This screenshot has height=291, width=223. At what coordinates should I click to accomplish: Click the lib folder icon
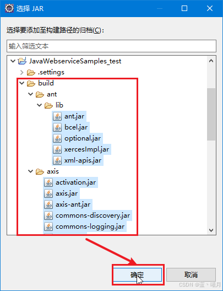(48, 105)
